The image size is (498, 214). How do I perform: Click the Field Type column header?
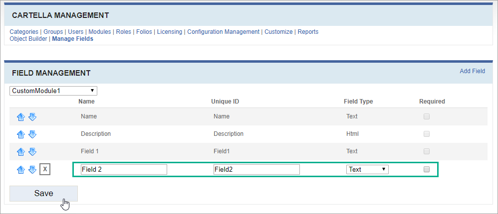[358, 102]
